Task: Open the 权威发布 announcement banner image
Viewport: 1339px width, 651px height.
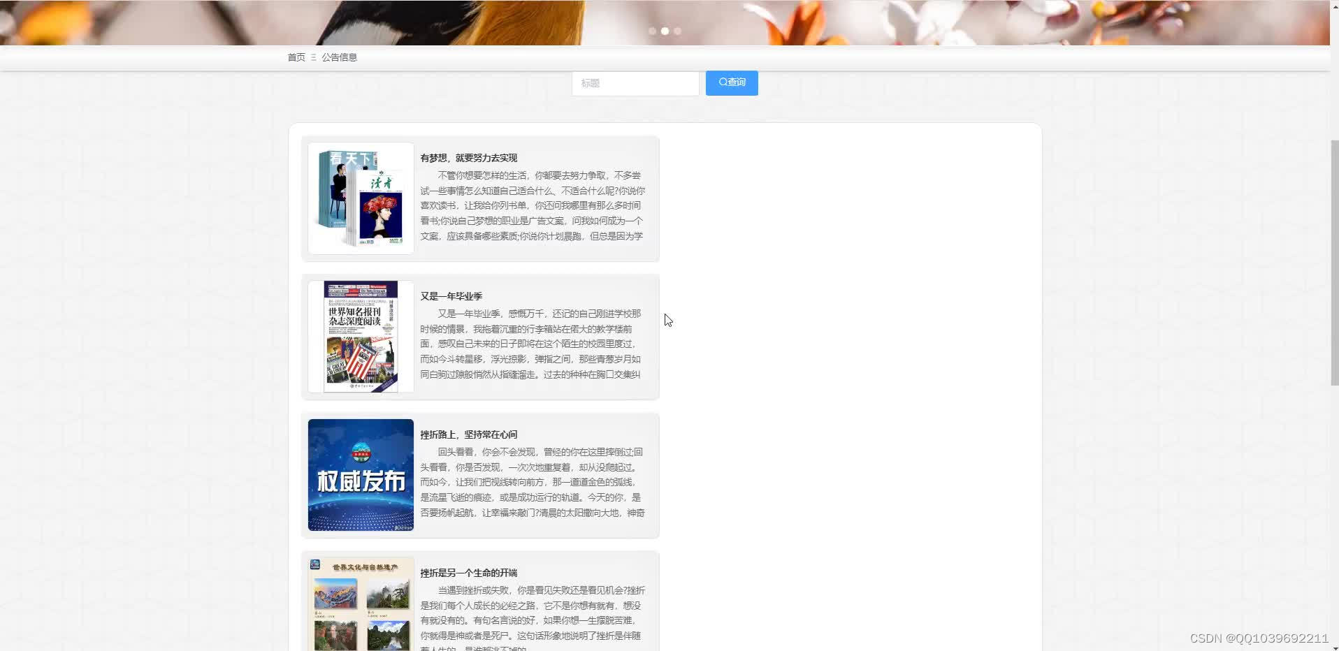Action: (x=360, y=474)
